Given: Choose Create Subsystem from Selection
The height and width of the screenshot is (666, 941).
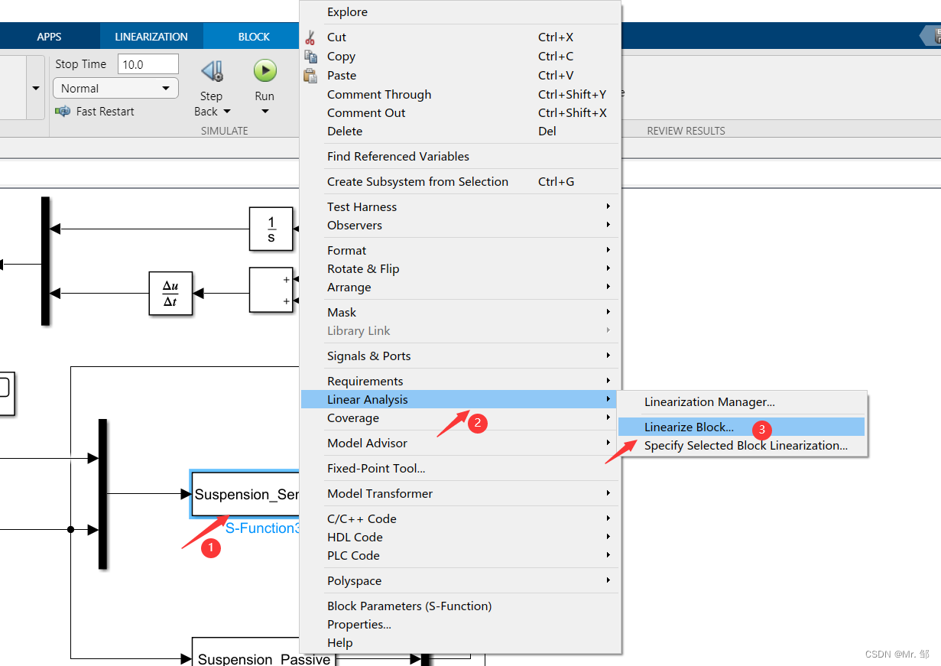Looking at the screenshot, I should click(x=460, y=181).
